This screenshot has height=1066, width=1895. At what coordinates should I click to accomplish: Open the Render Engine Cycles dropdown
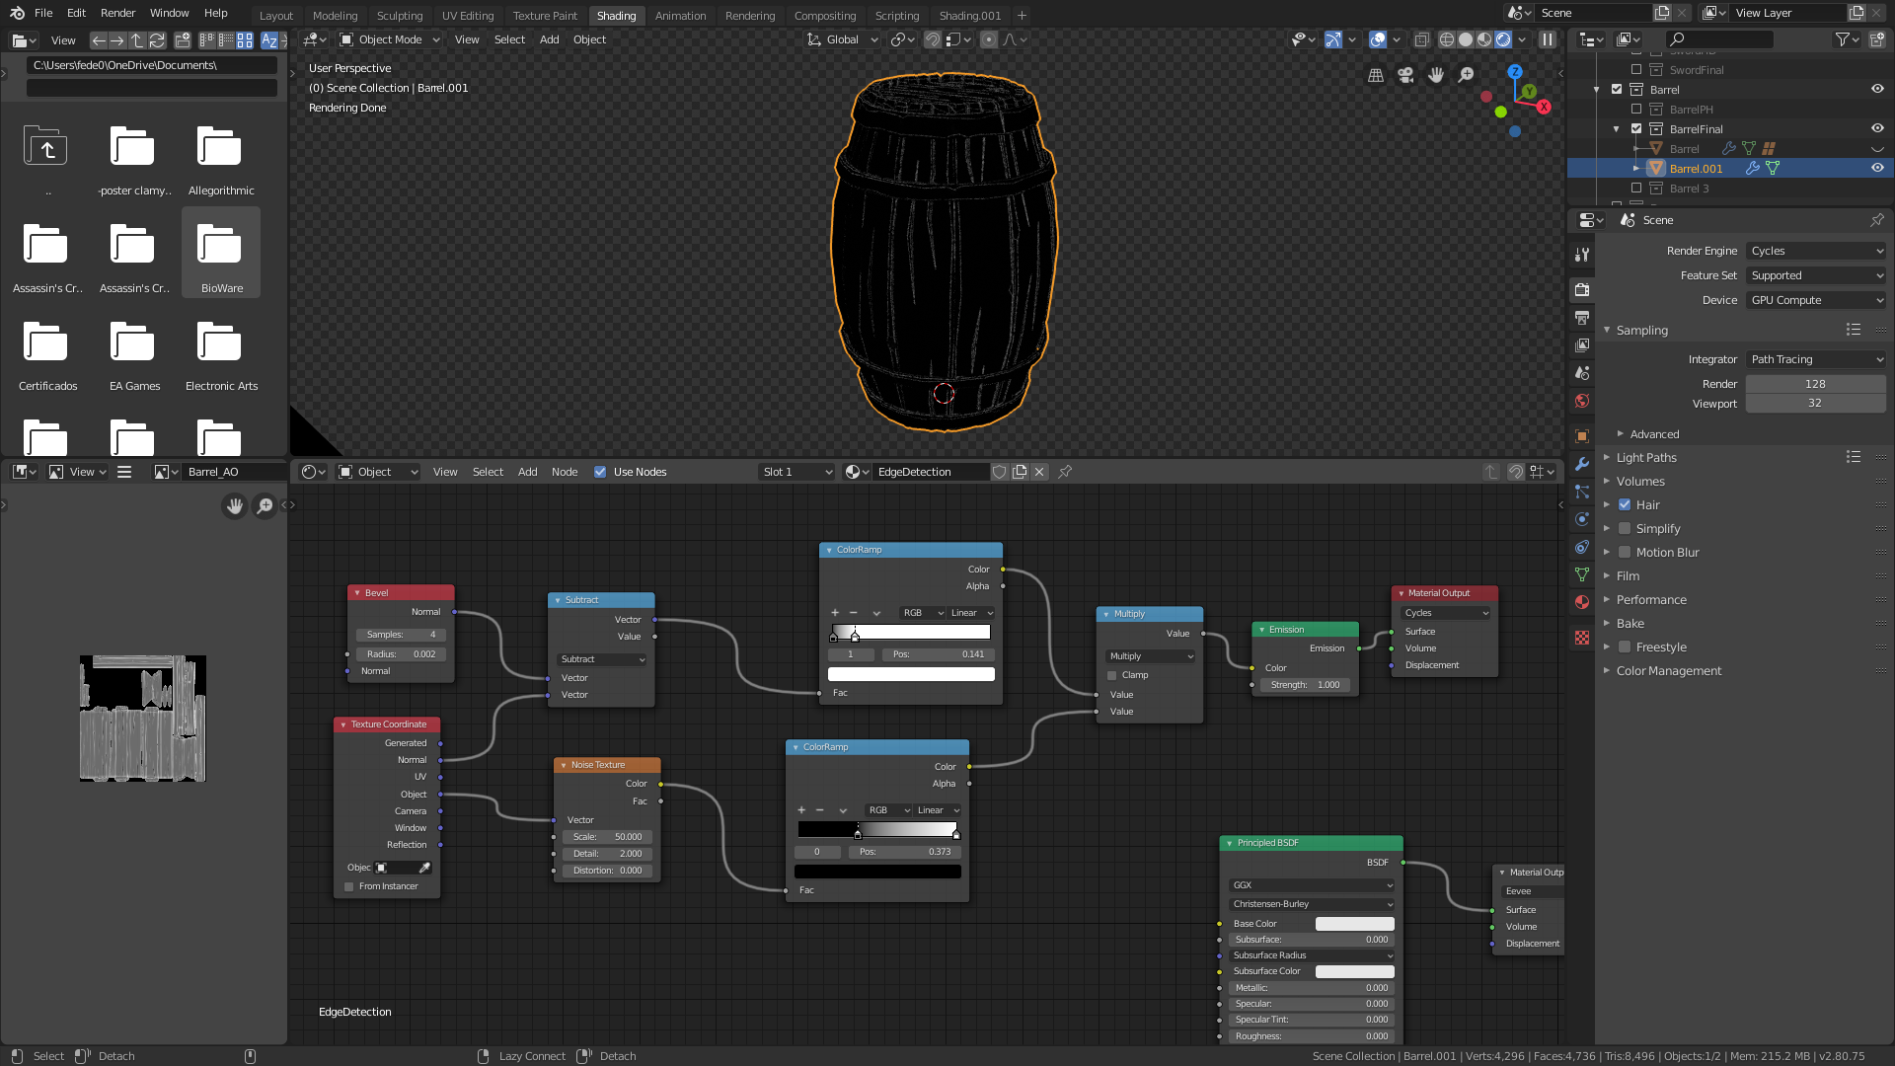coord(1816,251)
